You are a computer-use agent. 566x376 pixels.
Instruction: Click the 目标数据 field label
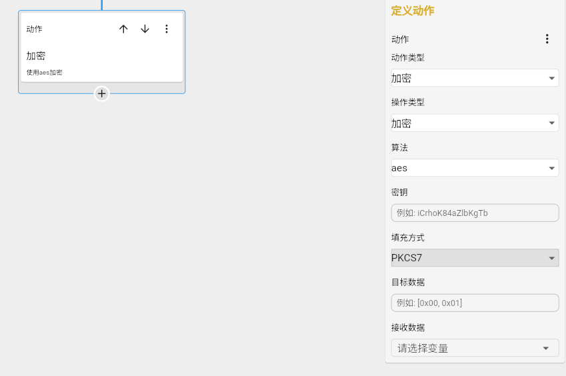tap(408, 282)
